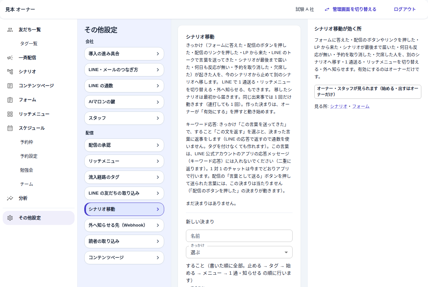The height and width of the screenshot is (287, 428).
Task: Go to 予約設定 in sidebar
Action: (x=29, y=156)
